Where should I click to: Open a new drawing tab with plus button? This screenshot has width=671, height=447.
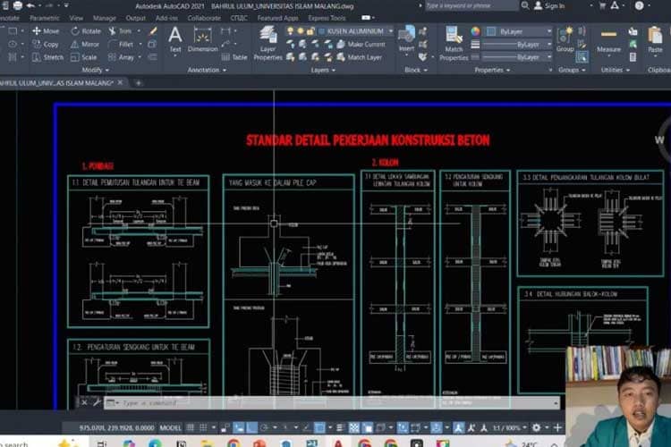point(138,83)
